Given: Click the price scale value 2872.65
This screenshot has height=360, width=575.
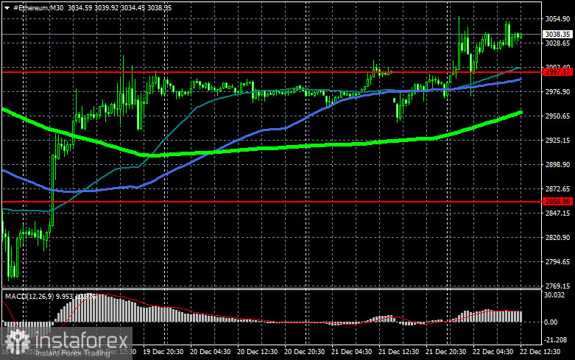Looking at the screenshot, I should pos(557,188).
